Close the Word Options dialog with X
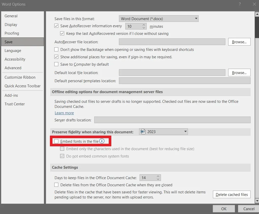This screenshot has width=259, height=214. tap(254, 4)
